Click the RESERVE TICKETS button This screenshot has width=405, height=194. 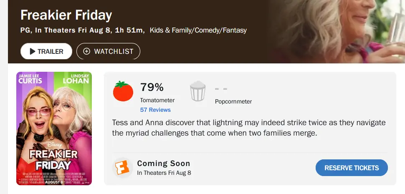click(352, 168)
